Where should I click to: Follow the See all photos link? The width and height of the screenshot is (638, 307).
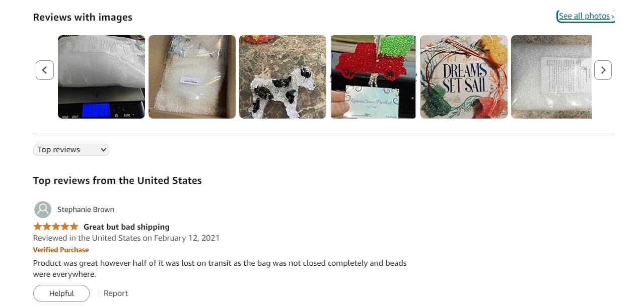tap(586, 16)
